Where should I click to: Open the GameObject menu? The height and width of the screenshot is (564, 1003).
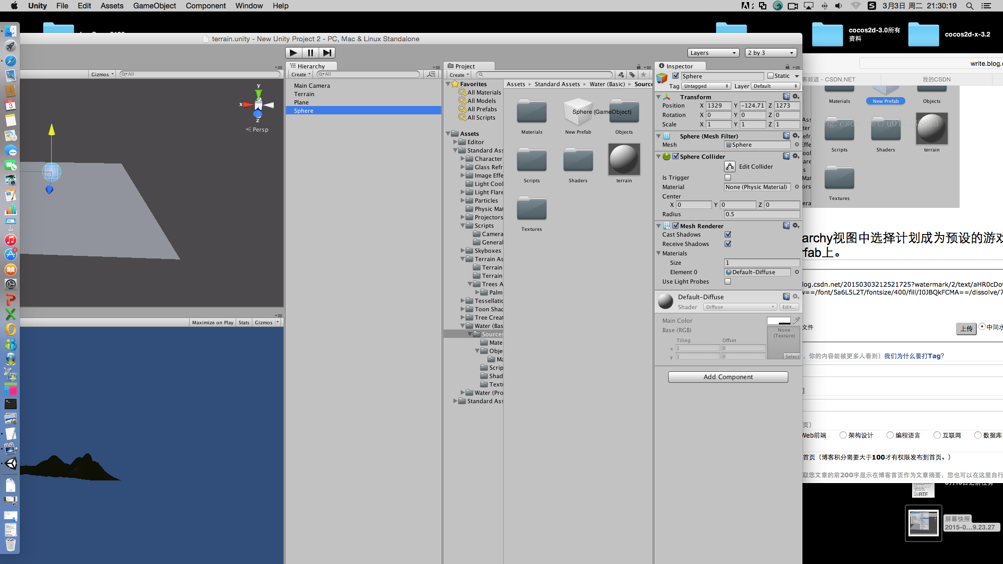click(154, 6)
